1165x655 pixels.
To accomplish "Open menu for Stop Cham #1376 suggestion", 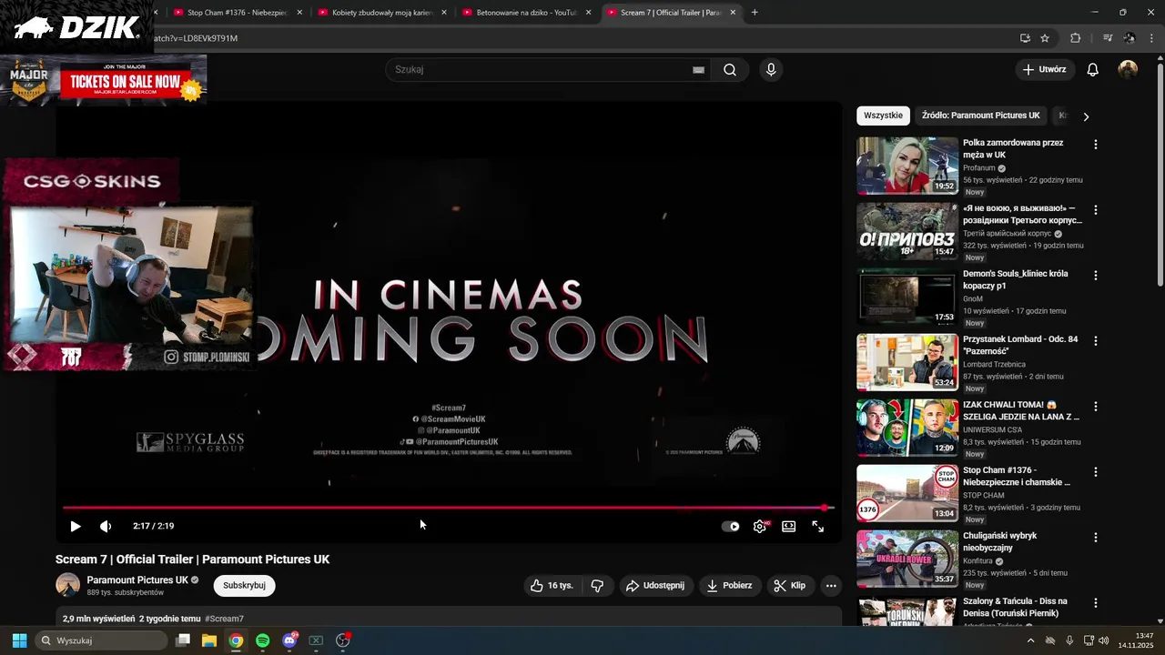I will pos(1095,472).
